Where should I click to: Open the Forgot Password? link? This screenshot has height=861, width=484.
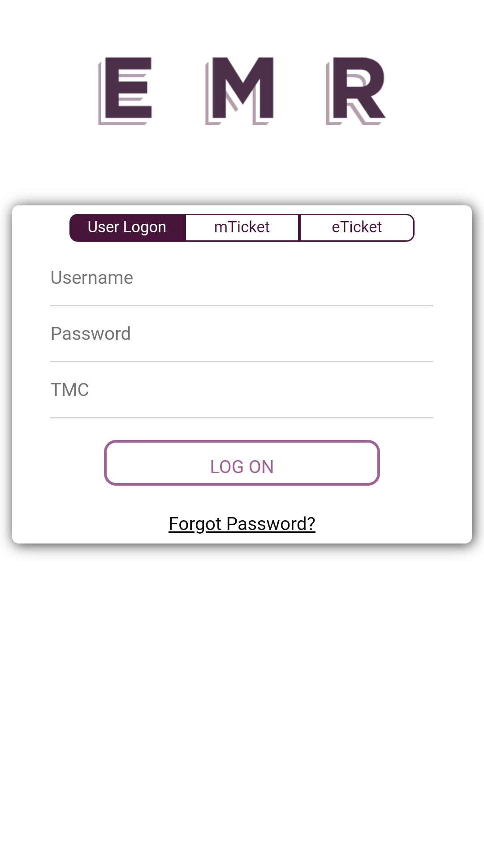pyautogui.click(x=242, y=524)
